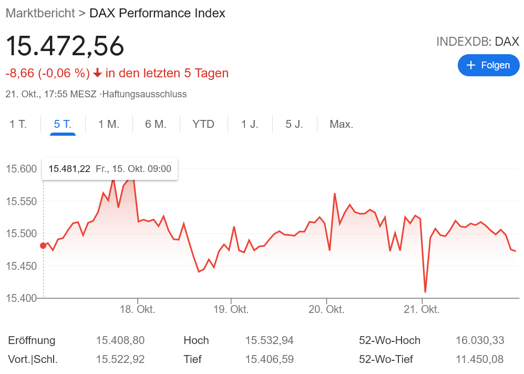Image resolution: width=524 pixels, height=374 pixels.
Task: Click the chart tooltip showing 15.481,22
Action: click(110, 169)
